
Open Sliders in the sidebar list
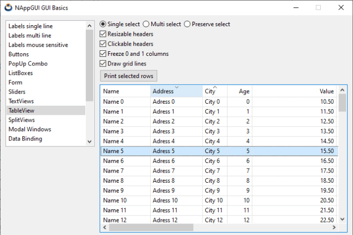pos(17,92)
